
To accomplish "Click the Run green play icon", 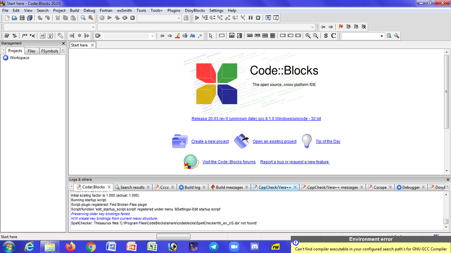I will [x=110, y=18].
